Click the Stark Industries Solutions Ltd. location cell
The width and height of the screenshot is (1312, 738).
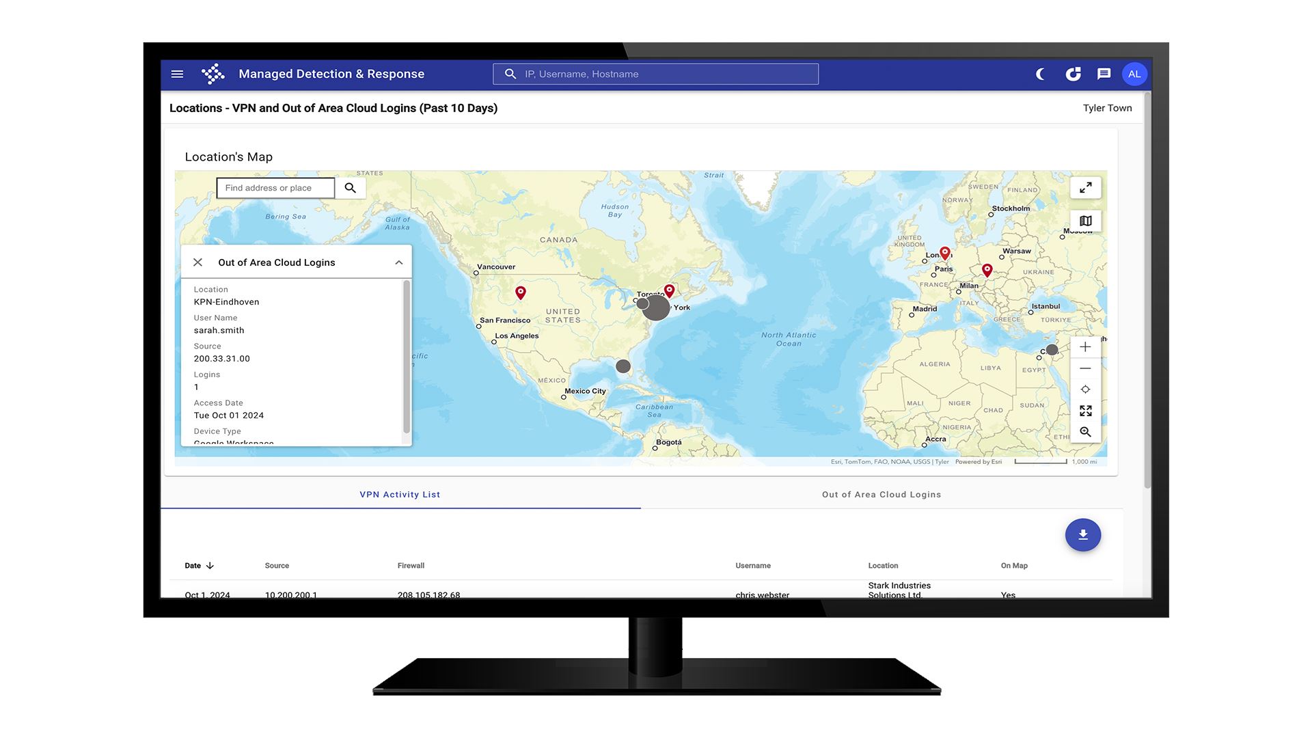coord(899,590)
